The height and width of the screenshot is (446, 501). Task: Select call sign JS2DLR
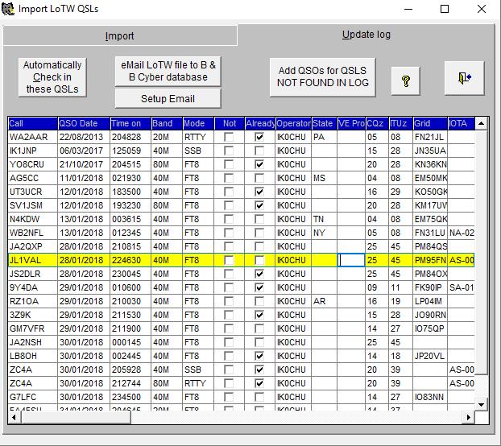25,274
